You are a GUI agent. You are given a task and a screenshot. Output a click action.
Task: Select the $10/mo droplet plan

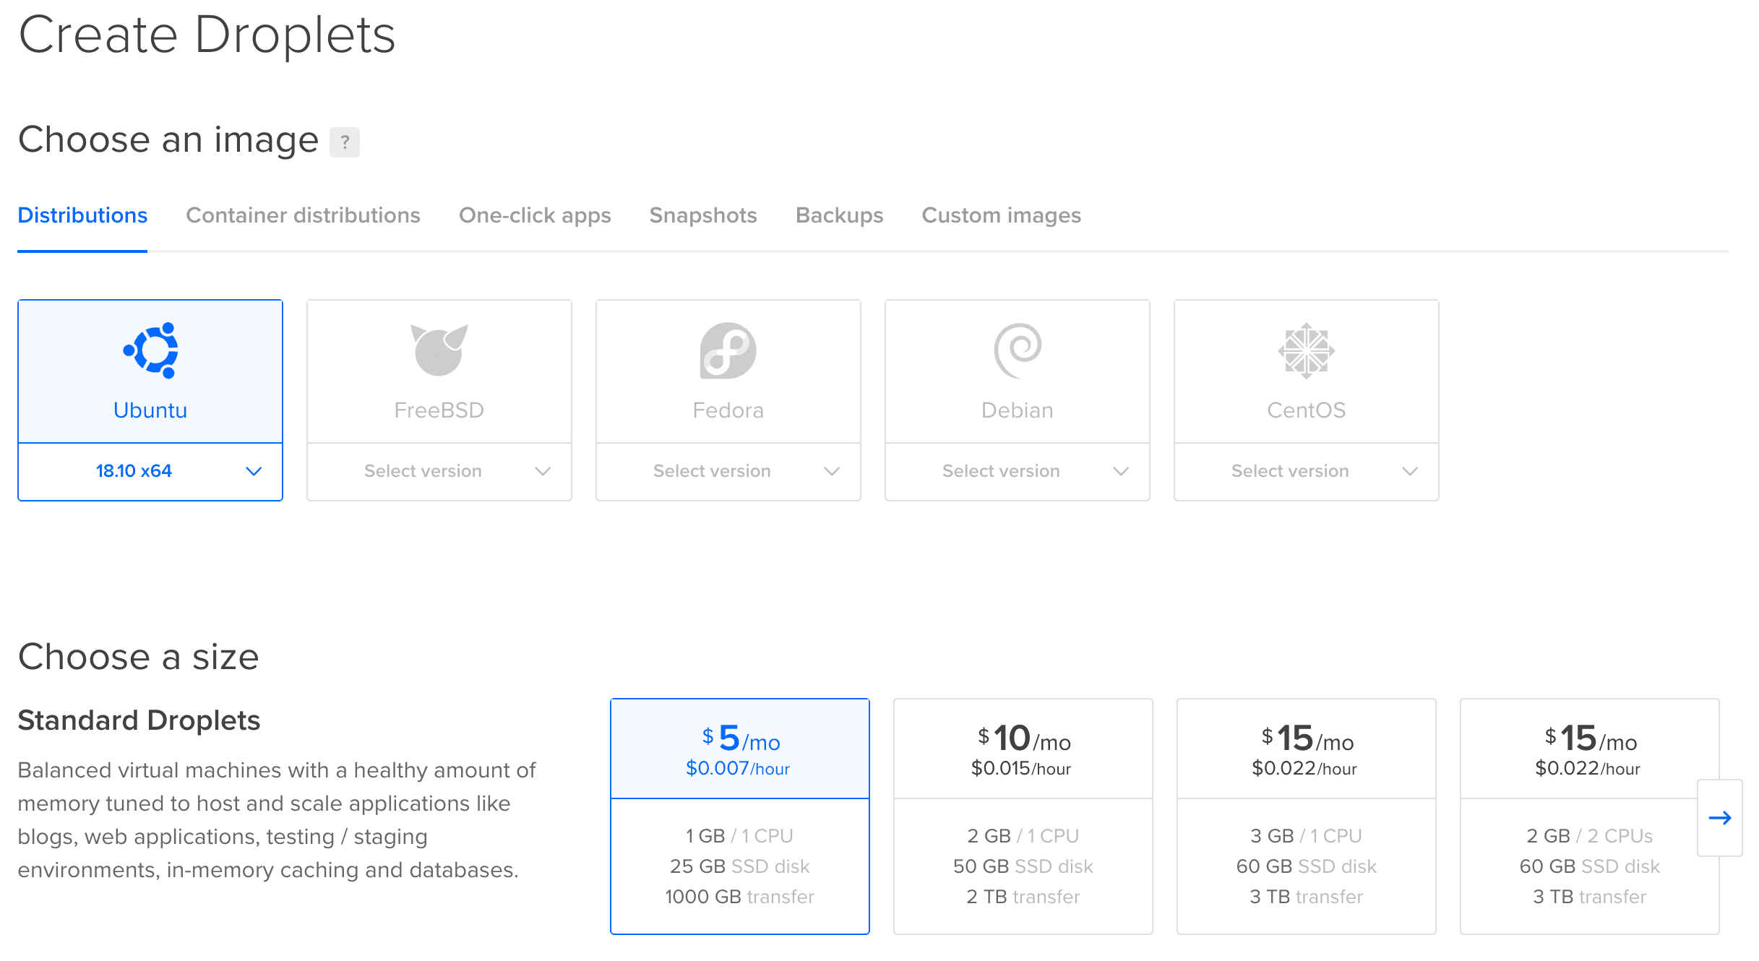click(1023, 816)
